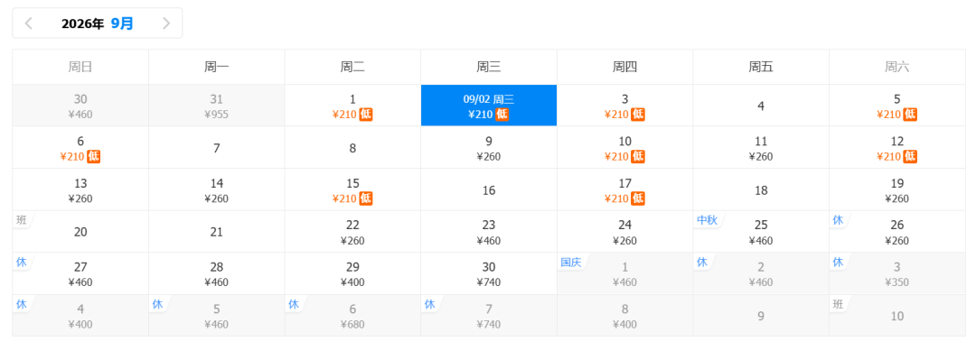Select August 31 priced ¥955

click(x=217, y=106)
